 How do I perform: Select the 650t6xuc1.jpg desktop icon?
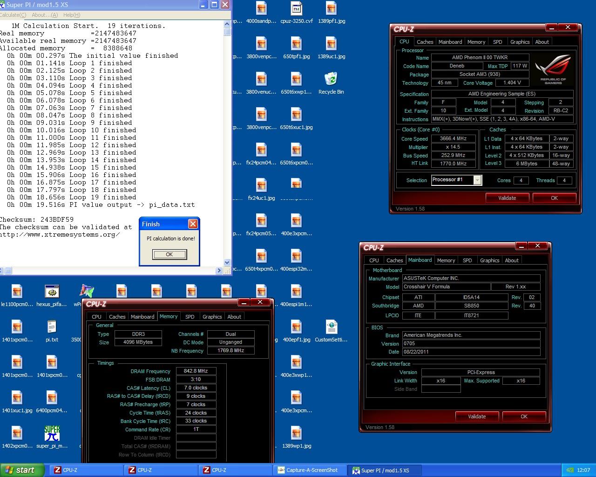[x=296, y=119]
